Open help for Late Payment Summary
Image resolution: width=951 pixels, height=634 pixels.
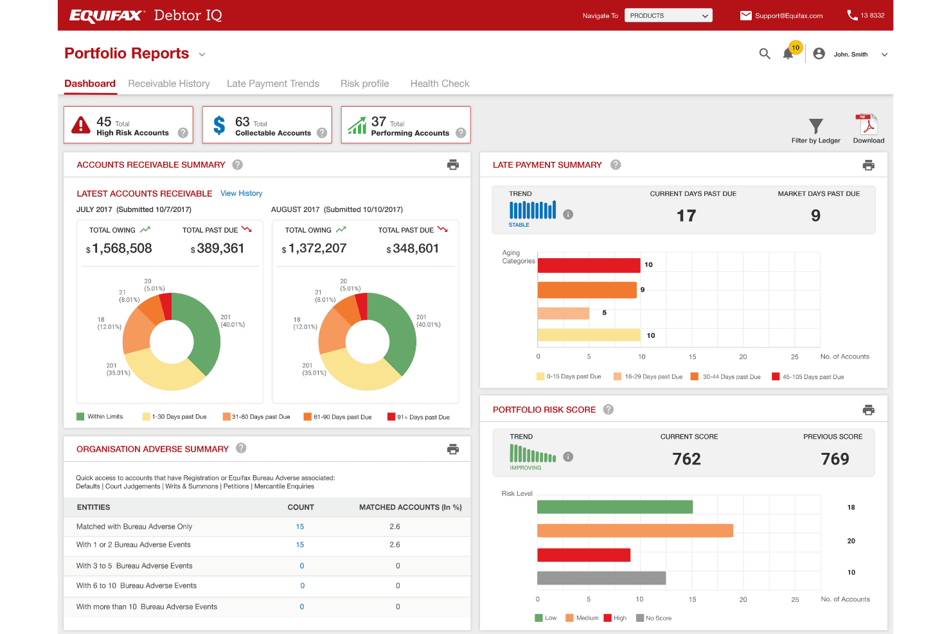point(616,164)
